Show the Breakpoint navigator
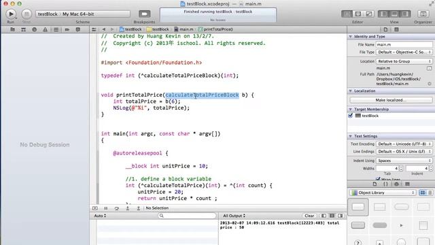435x245 pixels. pos(67,29)
